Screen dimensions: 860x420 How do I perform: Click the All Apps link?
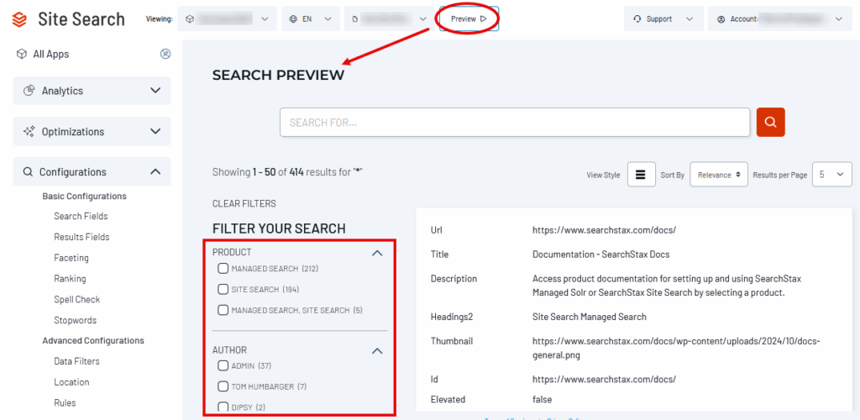[x=51, y=55]
